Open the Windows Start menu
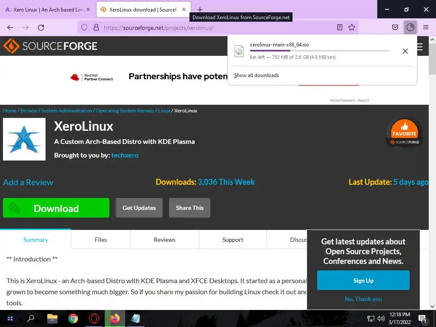 tap(10, 318)
